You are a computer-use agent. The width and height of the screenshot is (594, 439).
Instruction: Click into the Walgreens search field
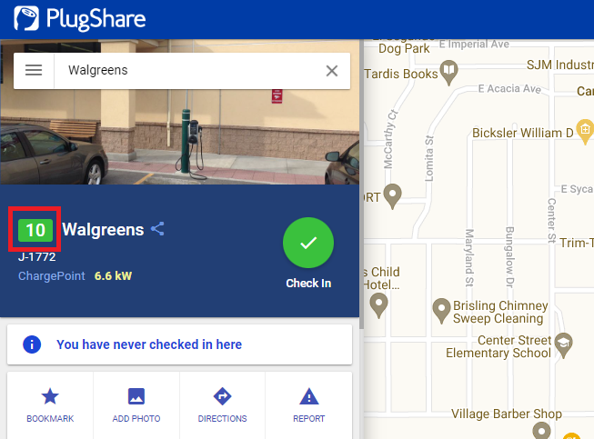coord(189,71)
